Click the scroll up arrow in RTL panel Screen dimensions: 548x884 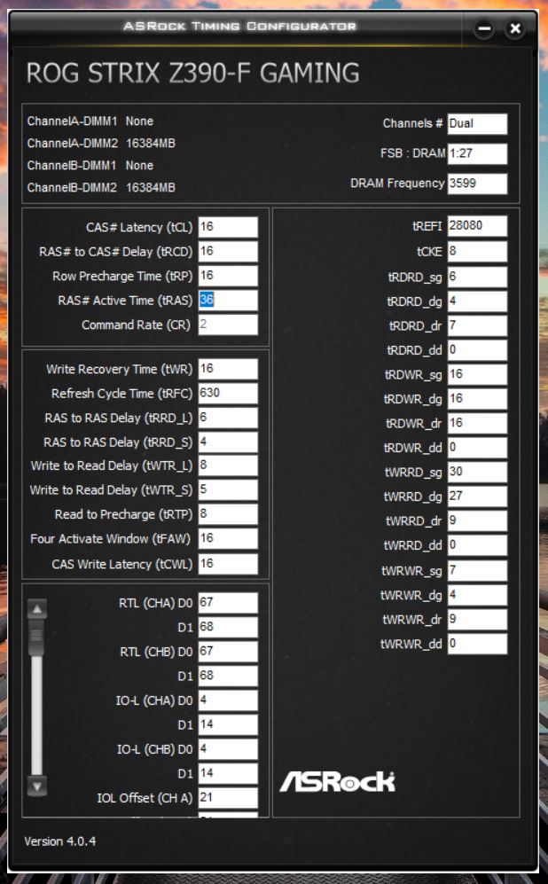coord(37,609)
